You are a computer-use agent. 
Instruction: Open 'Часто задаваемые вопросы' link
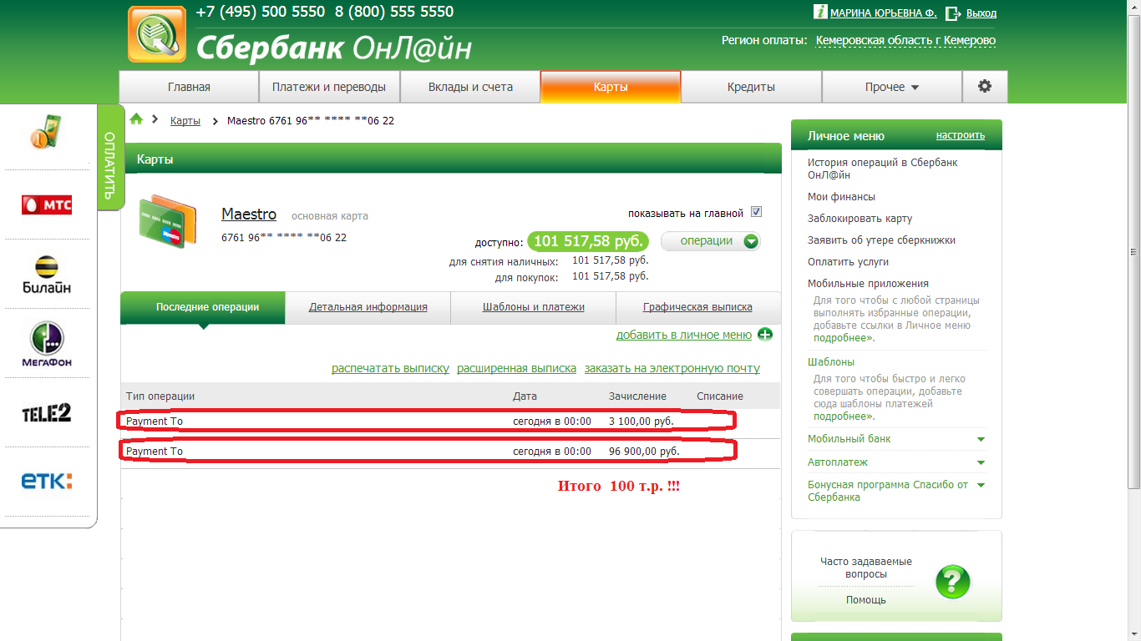866,568
